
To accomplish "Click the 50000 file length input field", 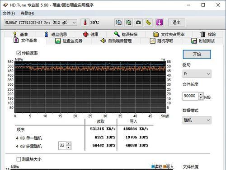I will point(190,96).
